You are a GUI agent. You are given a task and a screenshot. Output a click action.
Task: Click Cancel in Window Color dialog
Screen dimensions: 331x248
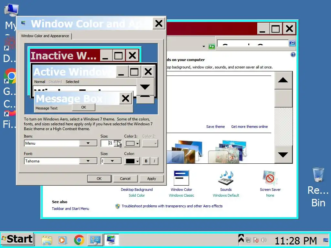coord(125,179)
